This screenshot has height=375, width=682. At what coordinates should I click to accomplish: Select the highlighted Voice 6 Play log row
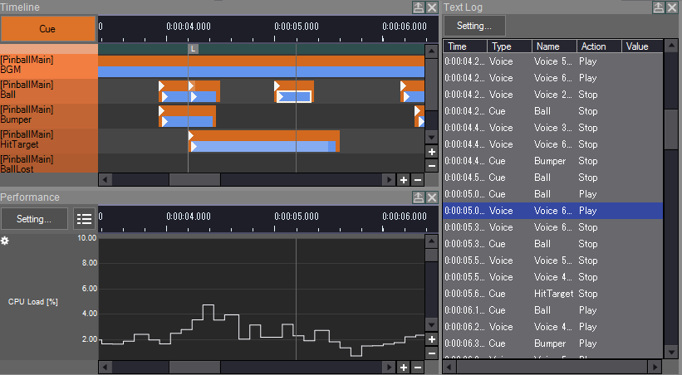(x=552, y=211)
